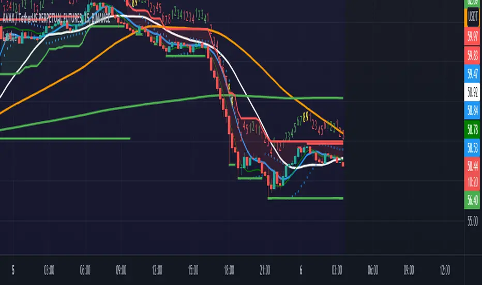Select the 18:00 time axis label

229,270
